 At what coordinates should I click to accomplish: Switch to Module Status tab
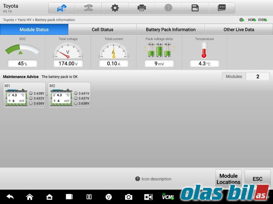(34, 30)
